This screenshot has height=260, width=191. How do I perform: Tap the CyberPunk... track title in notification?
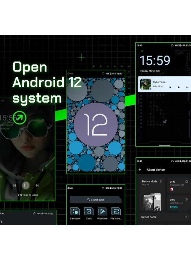click(160, 82)
